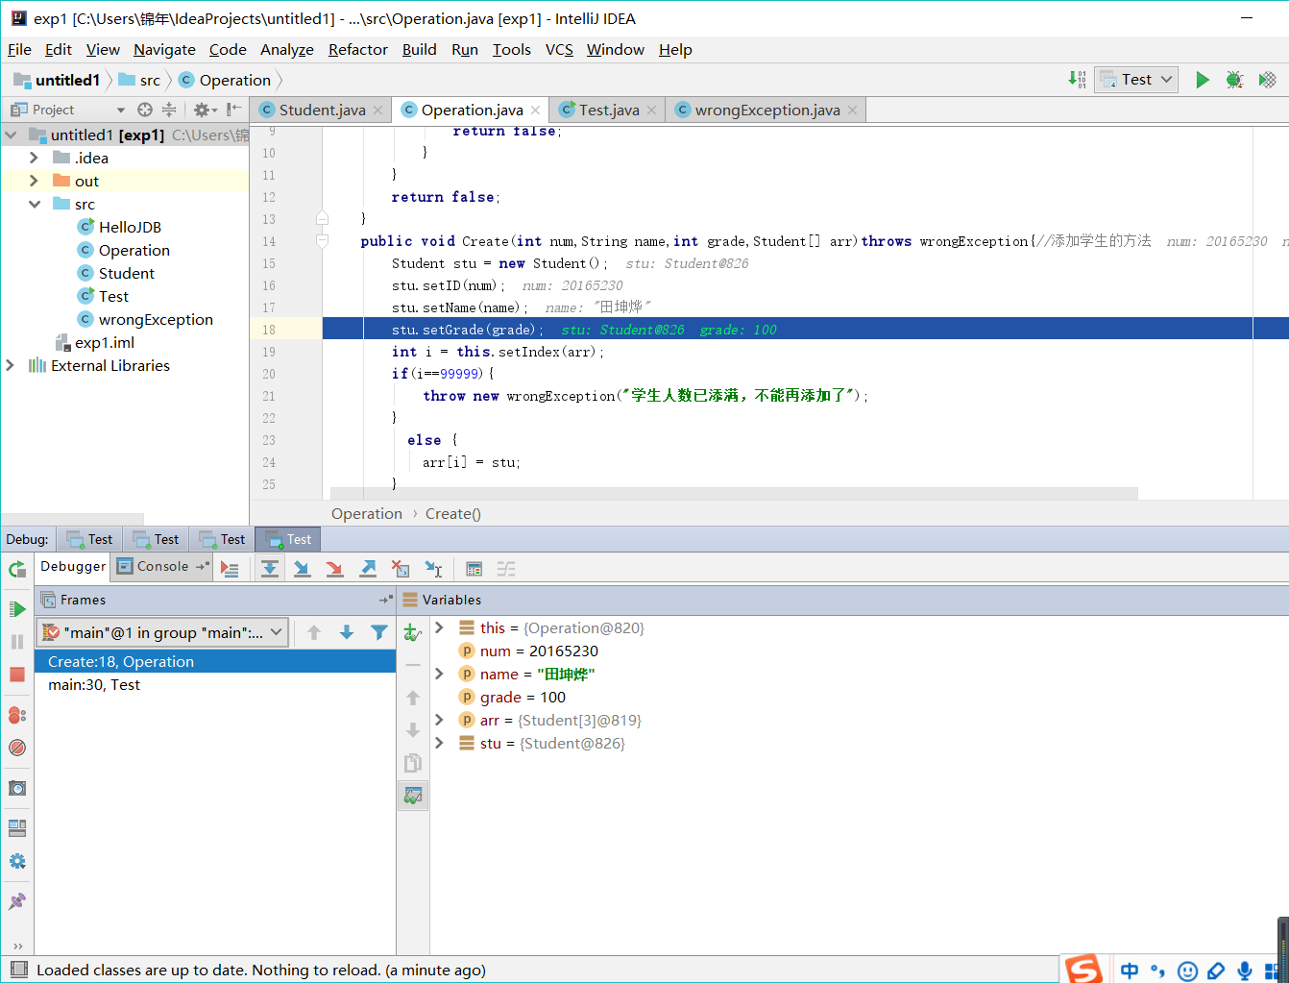
Task: Open the Test run configuration dropdown
Action: [x=1137, y=80]
